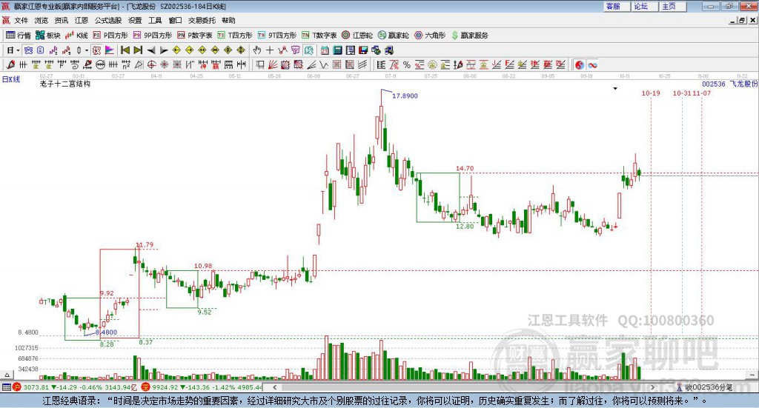The image size is (759, 408).
Task: Open the 赢家轮 wheel tool
Action: tap(394, 36)
